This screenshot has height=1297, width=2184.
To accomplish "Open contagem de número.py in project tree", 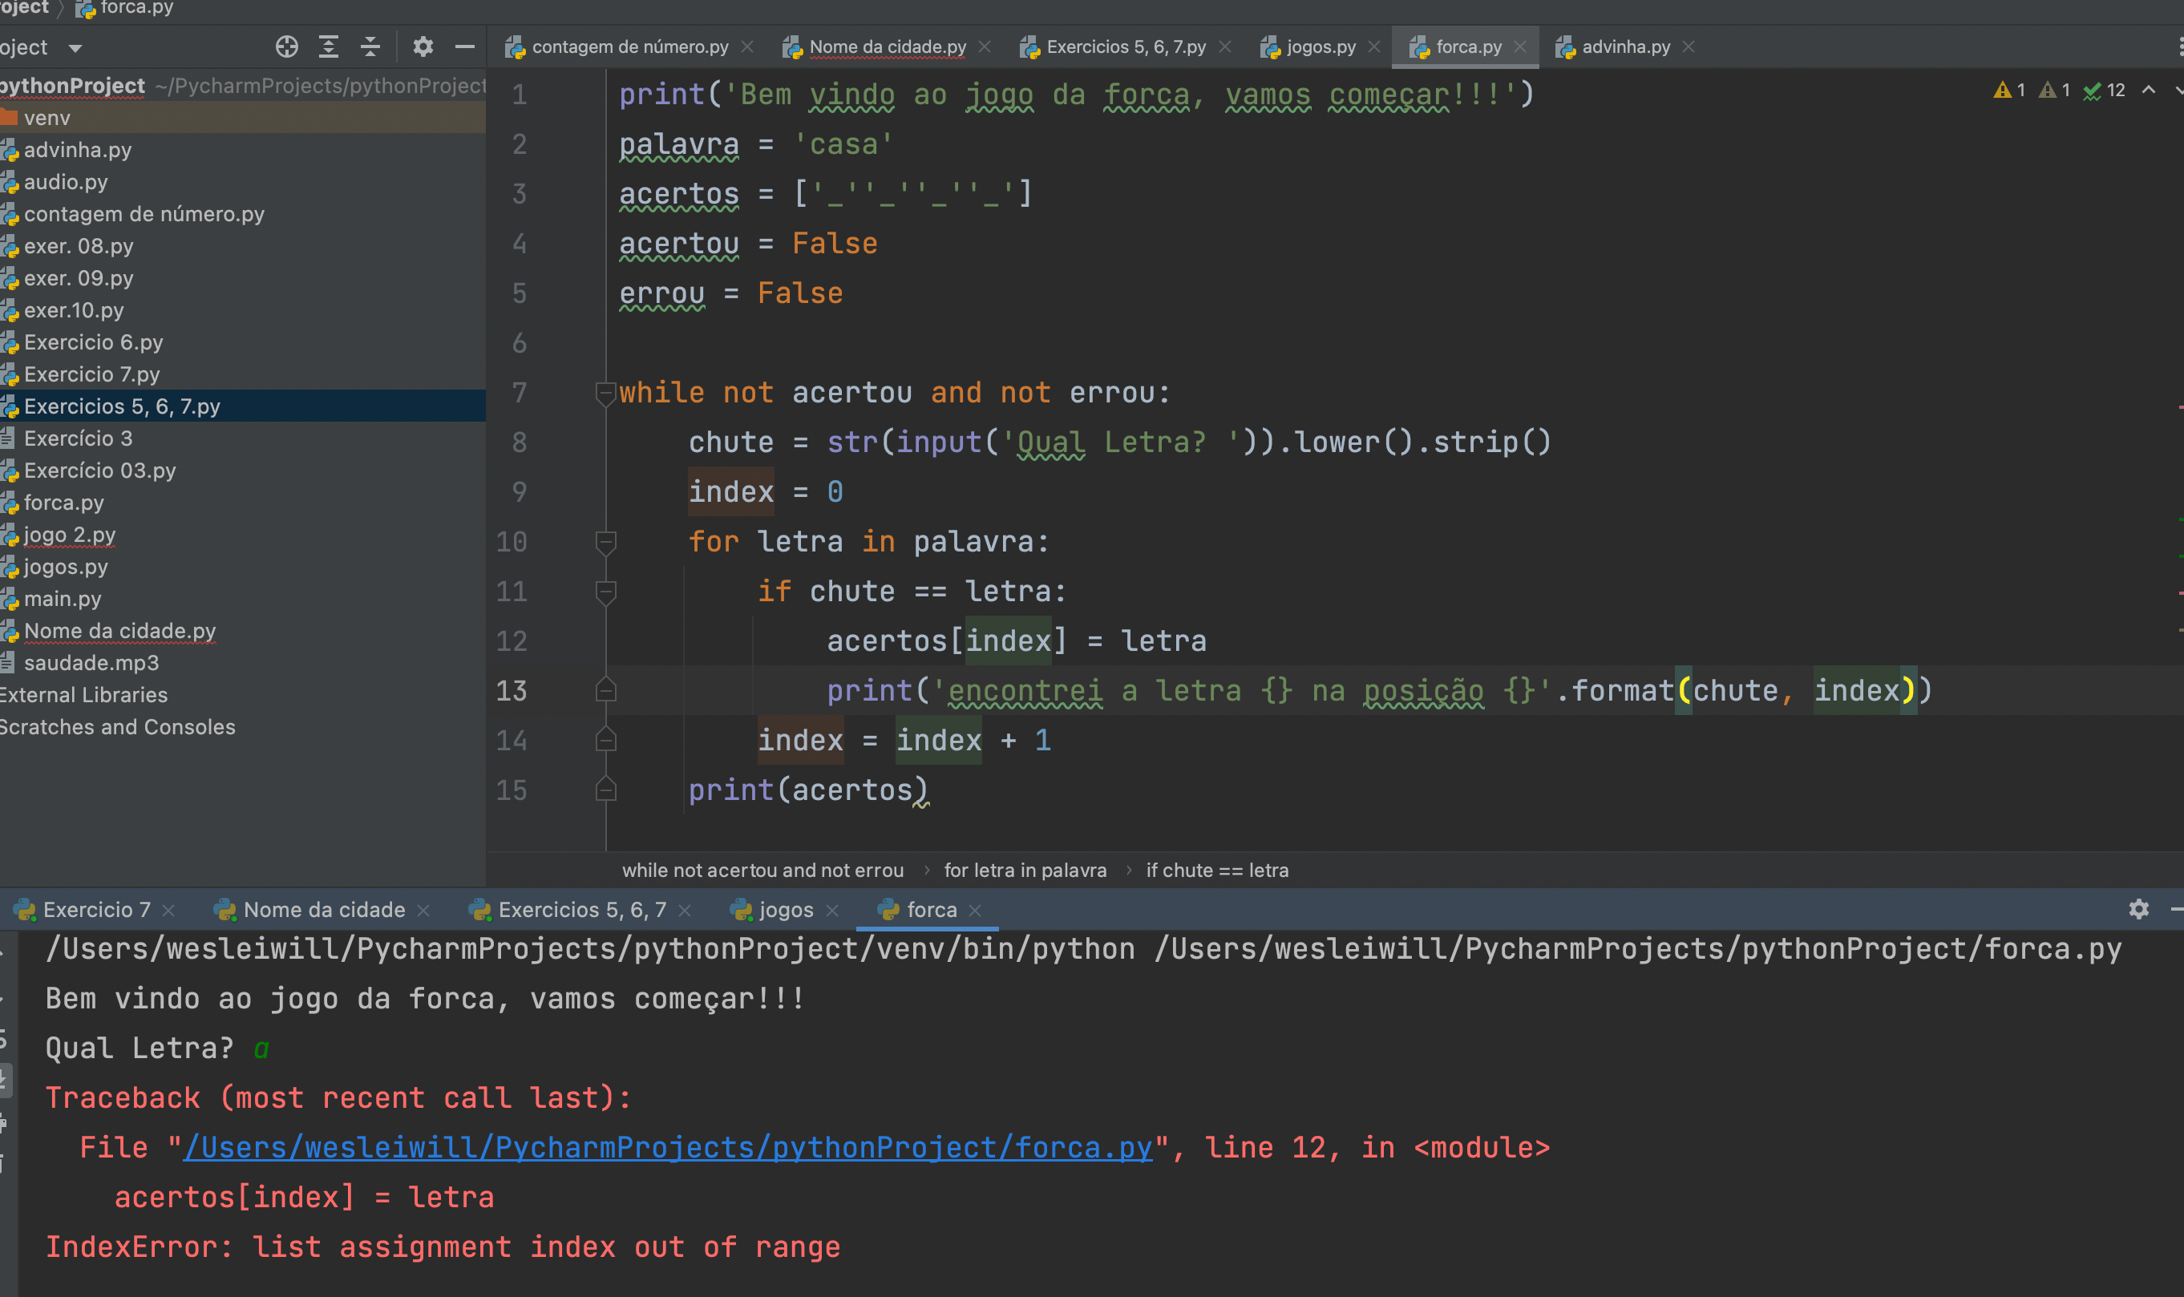I will pos(144,214).
